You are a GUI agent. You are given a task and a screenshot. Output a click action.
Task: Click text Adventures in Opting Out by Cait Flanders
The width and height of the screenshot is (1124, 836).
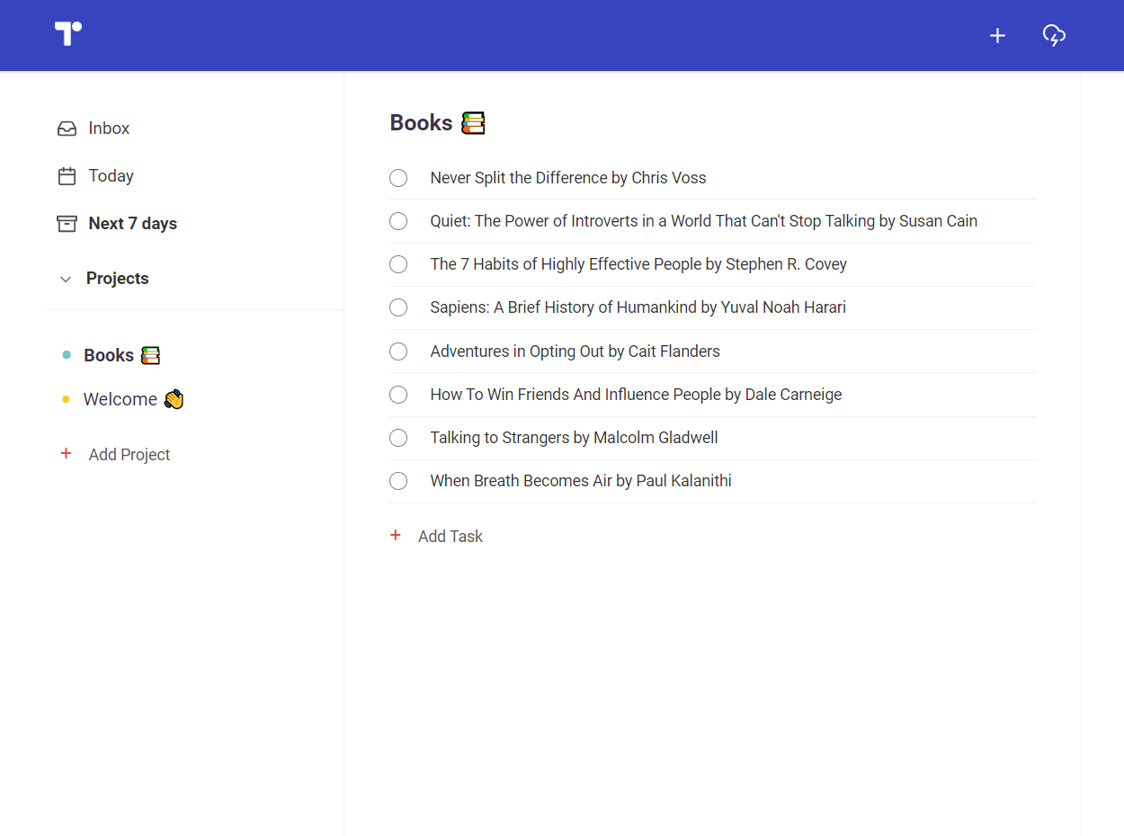(x=575, y=351)
